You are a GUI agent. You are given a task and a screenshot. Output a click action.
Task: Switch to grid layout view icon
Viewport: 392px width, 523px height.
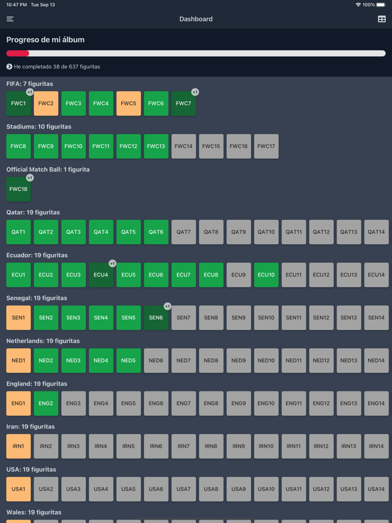382,19
